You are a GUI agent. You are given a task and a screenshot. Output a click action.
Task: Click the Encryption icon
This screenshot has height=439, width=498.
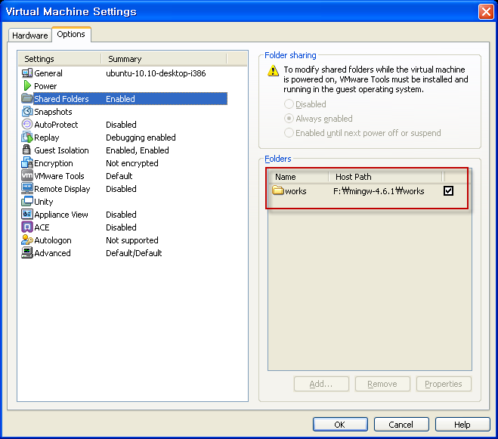(x=27, y=162)
